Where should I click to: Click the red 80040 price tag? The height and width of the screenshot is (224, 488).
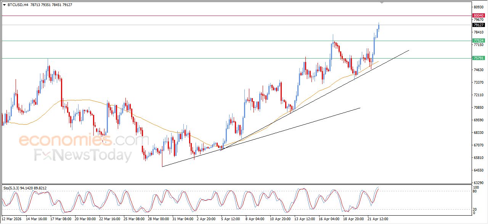478,16
